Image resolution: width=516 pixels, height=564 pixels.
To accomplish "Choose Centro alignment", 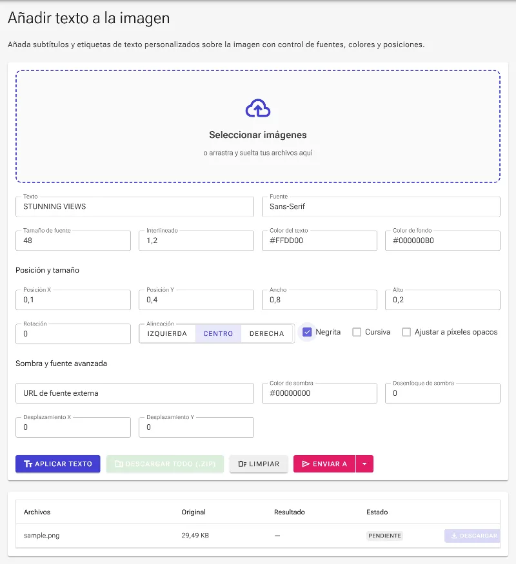I will [x=218, y=334].
